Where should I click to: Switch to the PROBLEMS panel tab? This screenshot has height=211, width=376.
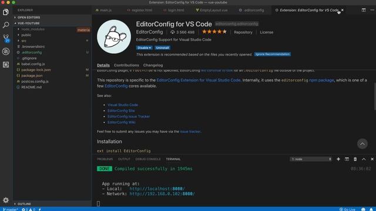click(x=105, y=159)
